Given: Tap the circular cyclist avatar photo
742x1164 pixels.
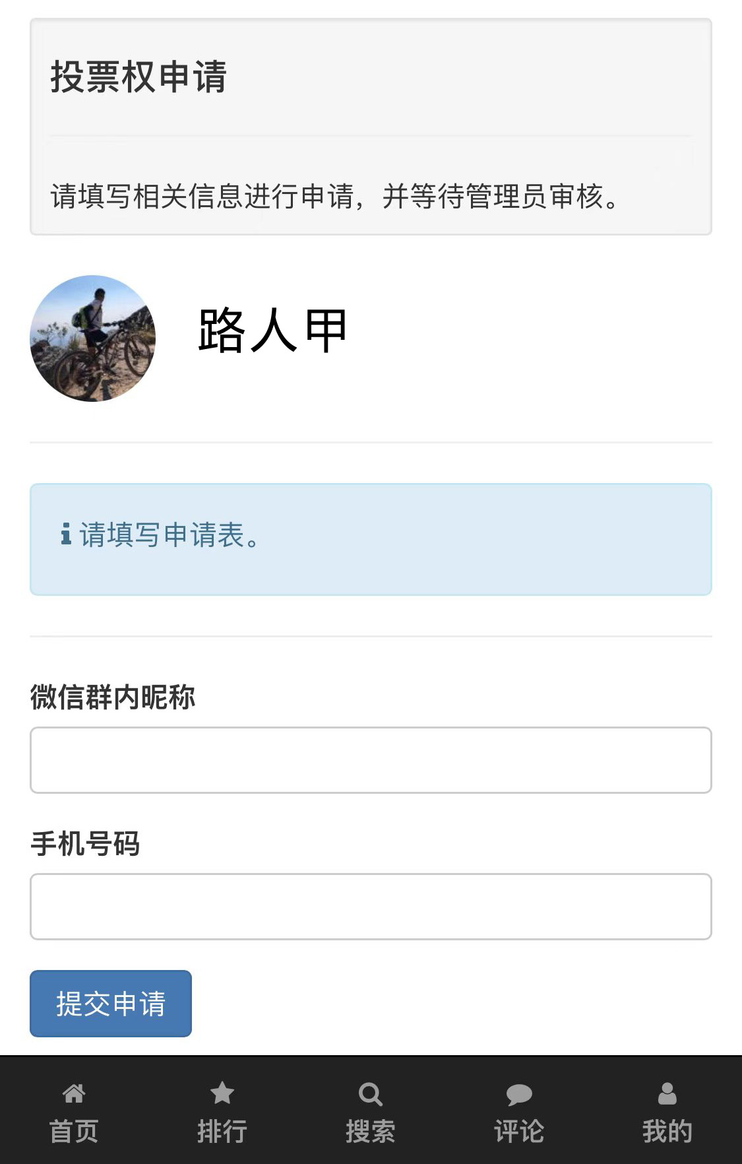Looking at the screenshot, I should coord(93,339).
